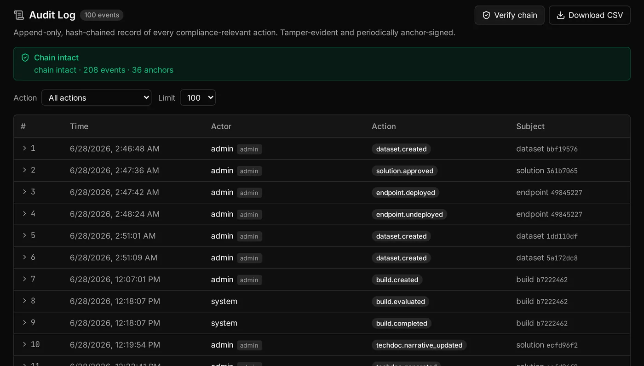644x366 pixels.
Task: Click the Time column header
Action: pyautogui.click(x=79, y=126)
